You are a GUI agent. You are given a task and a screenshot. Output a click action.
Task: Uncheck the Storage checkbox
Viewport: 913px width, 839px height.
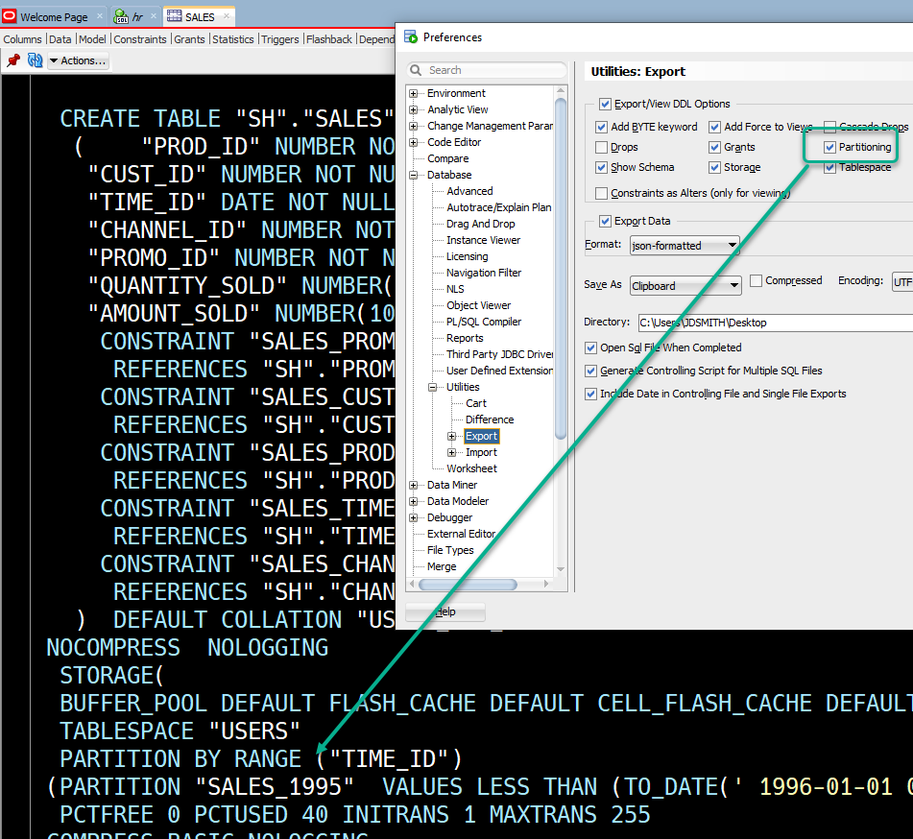714,167
